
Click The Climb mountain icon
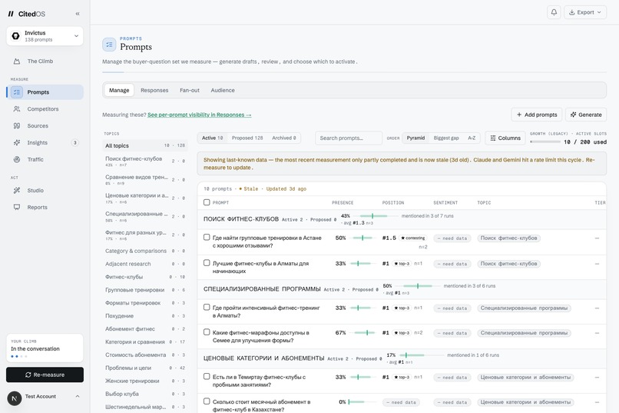pos(17,62)
